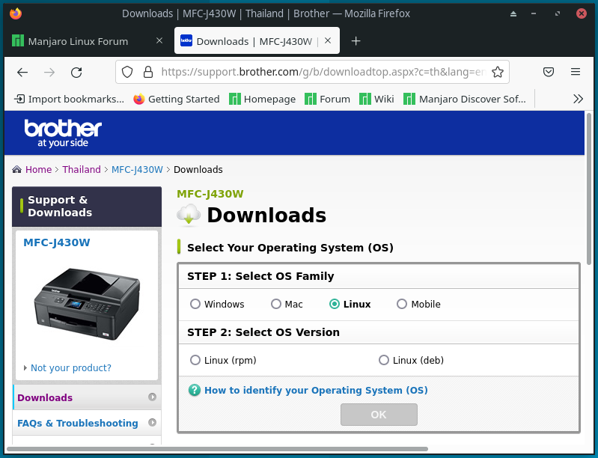Open a new tab with the plus button

pos(356,41)
